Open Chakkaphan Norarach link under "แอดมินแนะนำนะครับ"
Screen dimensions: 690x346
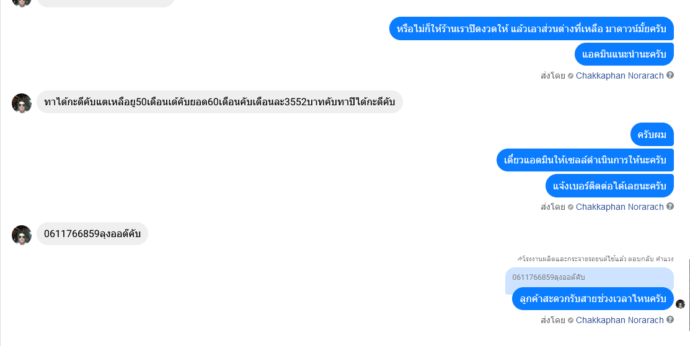click(x=619, y=76)
